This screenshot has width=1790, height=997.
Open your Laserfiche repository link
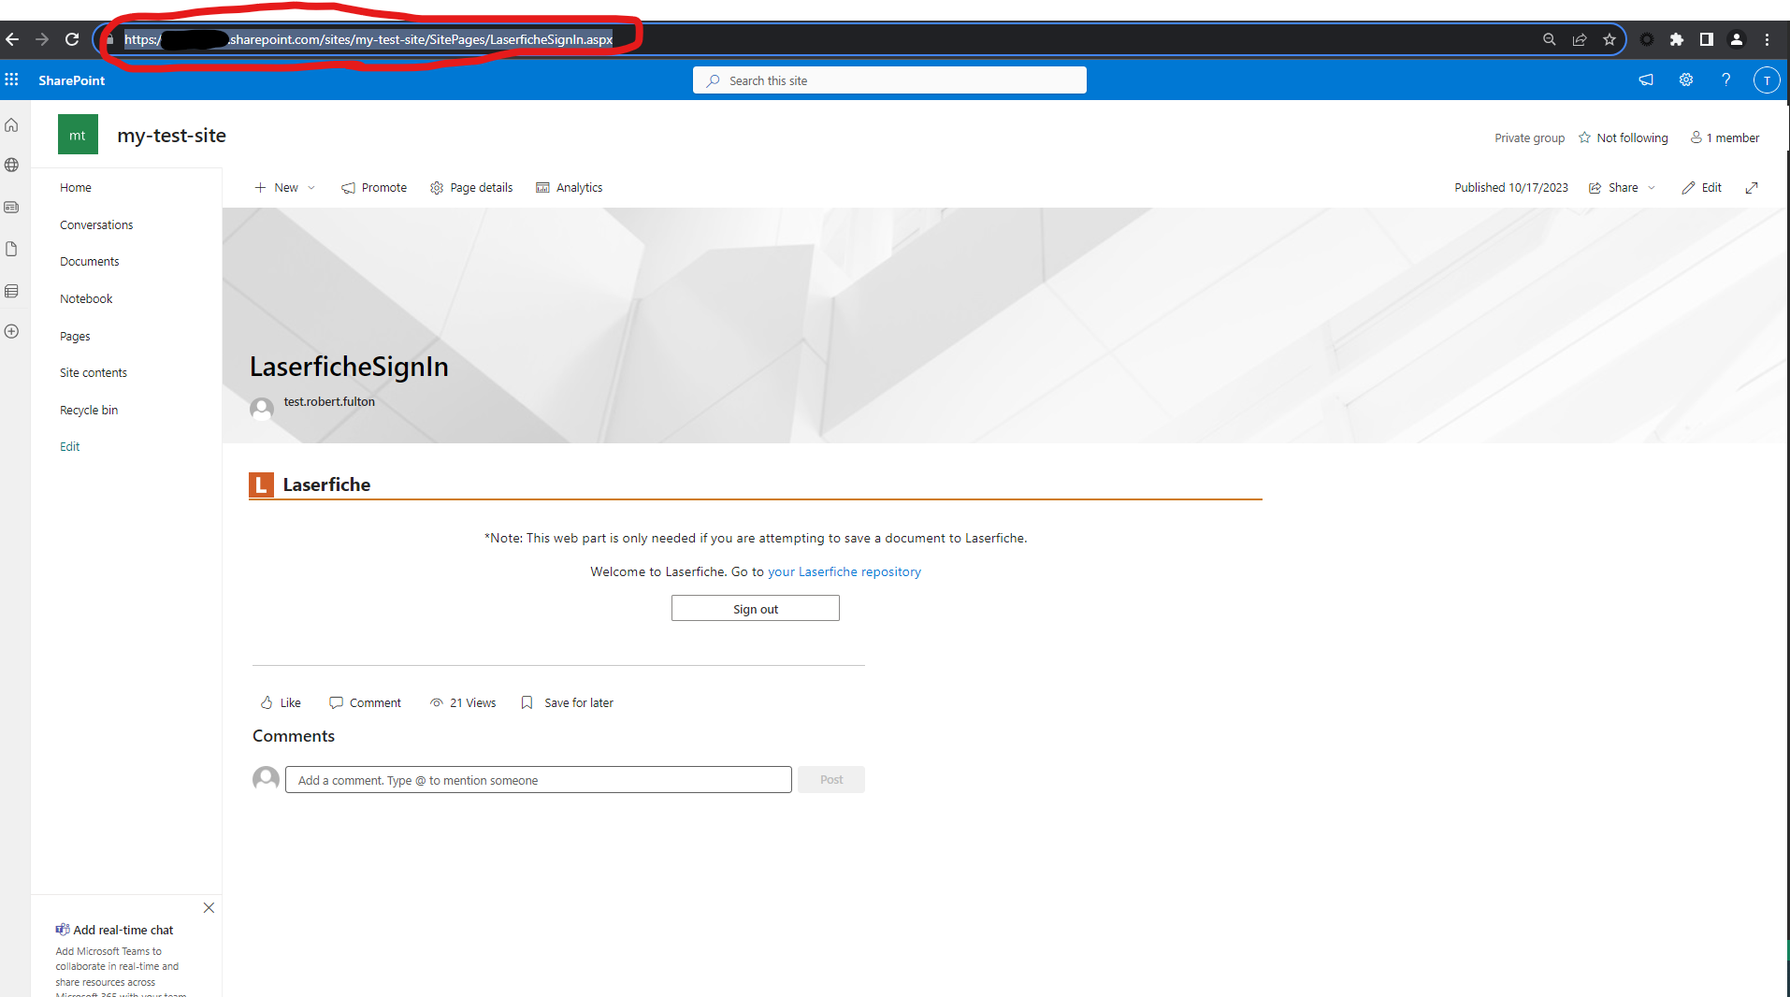pos(844,572)
